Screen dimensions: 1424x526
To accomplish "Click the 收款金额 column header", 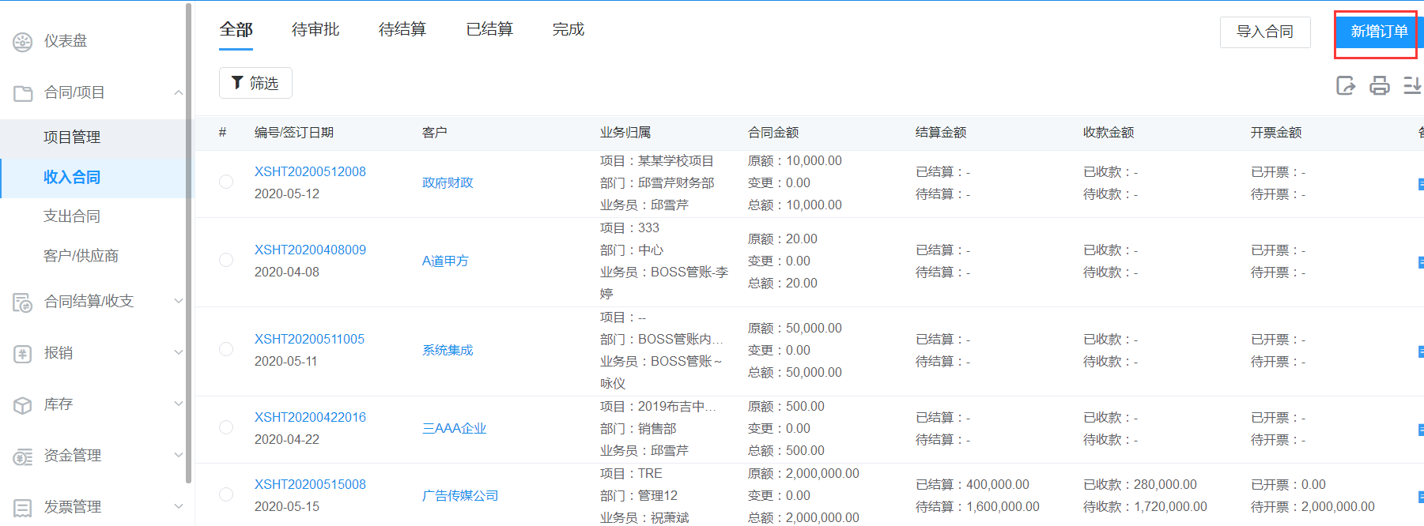I will point(1109,133).
